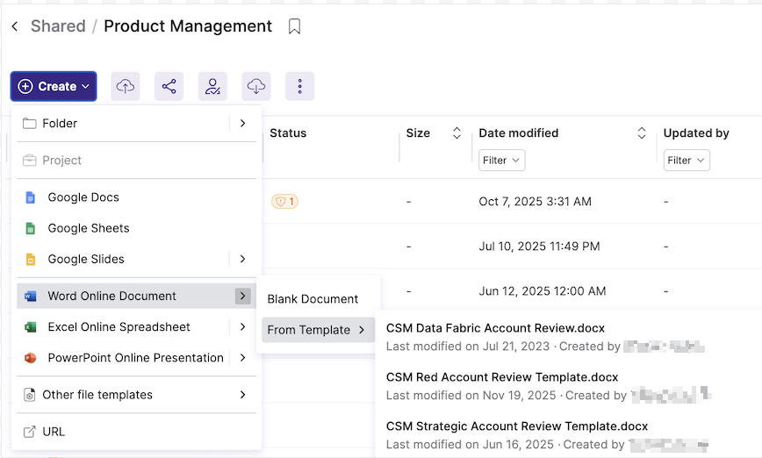This screenshot has height=458, width=762.
Task: Choose the URL option in menu
Action: click(x=54, y=432)
